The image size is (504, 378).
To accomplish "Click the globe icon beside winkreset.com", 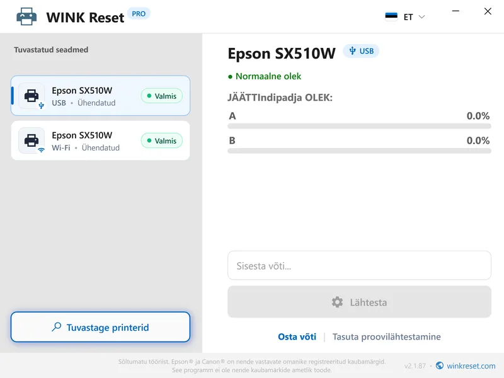I will (440, 365).
